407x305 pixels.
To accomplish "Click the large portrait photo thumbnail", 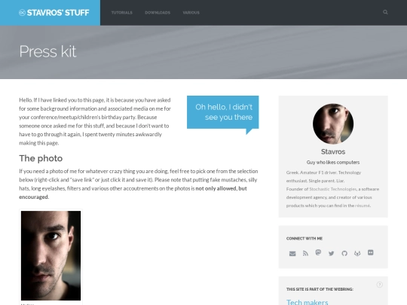I will point(51,255).
